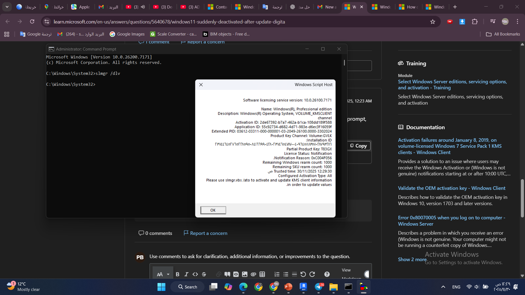Apply italic formatting in comment editor
This screenshot has width=525, height=295.
click(186, 274)
